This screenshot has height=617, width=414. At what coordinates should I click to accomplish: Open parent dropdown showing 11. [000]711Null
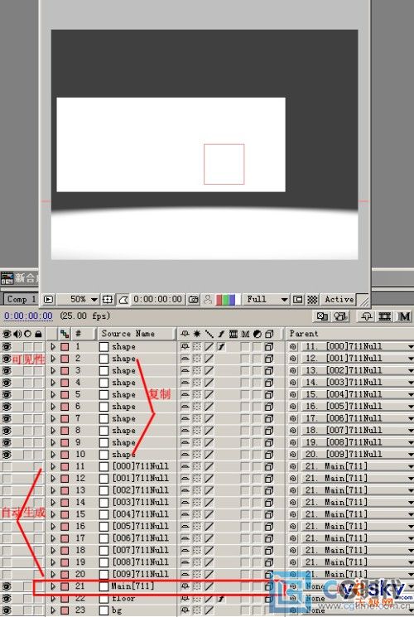click(359, 347)
